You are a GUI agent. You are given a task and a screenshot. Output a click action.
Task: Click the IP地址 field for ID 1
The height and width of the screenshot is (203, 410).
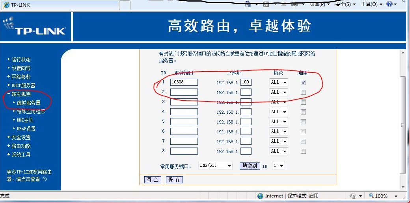(x=246, y=82)
